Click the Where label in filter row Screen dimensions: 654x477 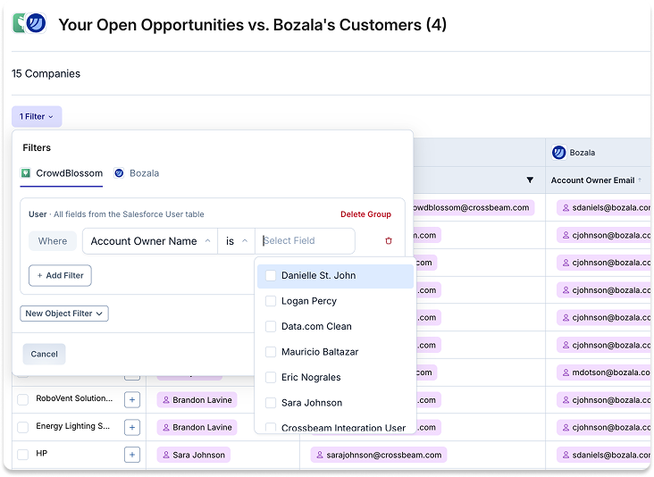pos(53,241)
